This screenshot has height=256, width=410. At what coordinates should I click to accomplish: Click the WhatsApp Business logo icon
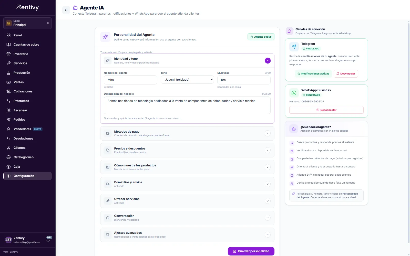pyautogui.click(x=294, y=93)
